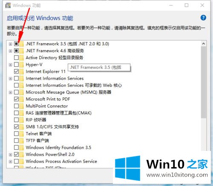Click the Windows Features title bar icon
The image size is (213, 186).
click(8, 6)
